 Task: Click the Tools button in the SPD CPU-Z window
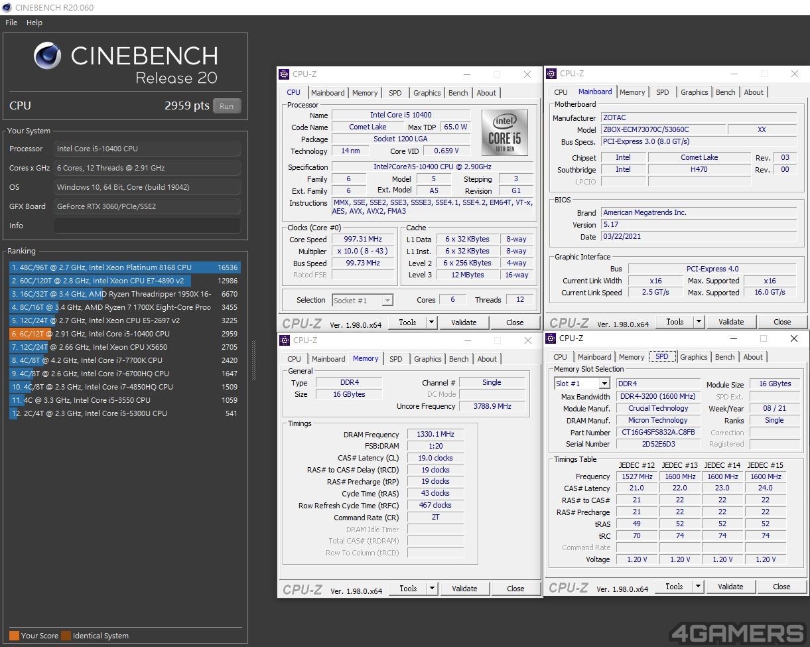pos(674,587)
